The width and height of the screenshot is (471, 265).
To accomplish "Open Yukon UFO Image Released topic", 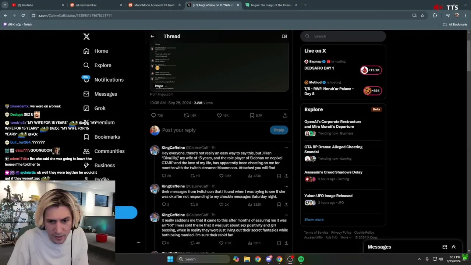I will click(343, 199).
